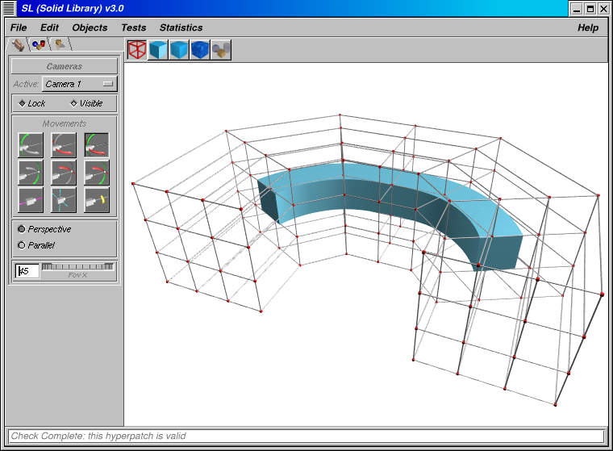Select Parallel projection
This screenshot has height=451, width=613.
pos(22,245)
